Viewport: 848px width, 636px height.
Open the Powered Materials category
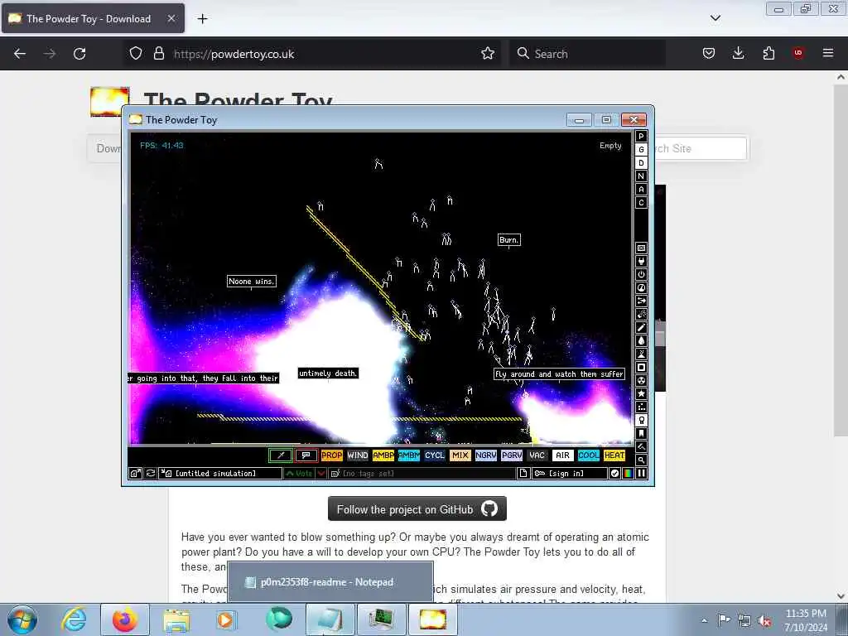click(642, 275)
